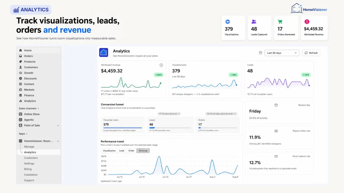Click the Online Store icon
The image size is (344, 193).
[x=21, y=114]
